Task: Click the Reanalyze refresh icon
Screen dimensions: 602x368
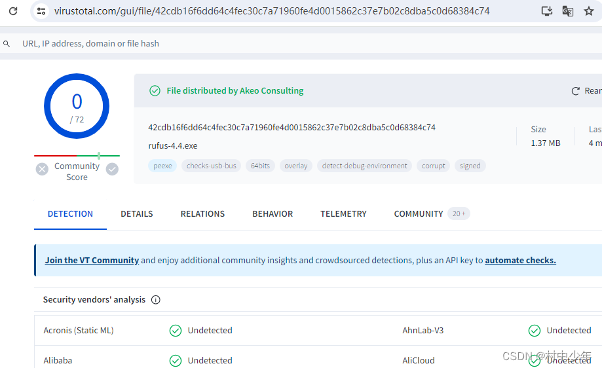Action: [x=575, y=91]
